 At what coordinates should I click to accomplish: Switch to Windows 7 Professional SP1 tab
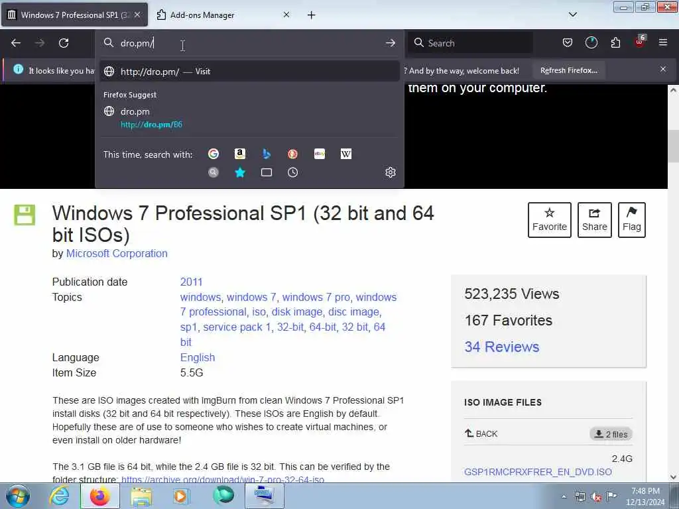74,15
